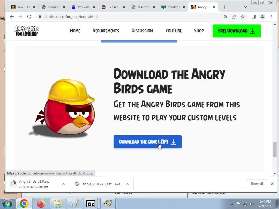Click Download the Game (.ZIP) button

click(147, 142)
